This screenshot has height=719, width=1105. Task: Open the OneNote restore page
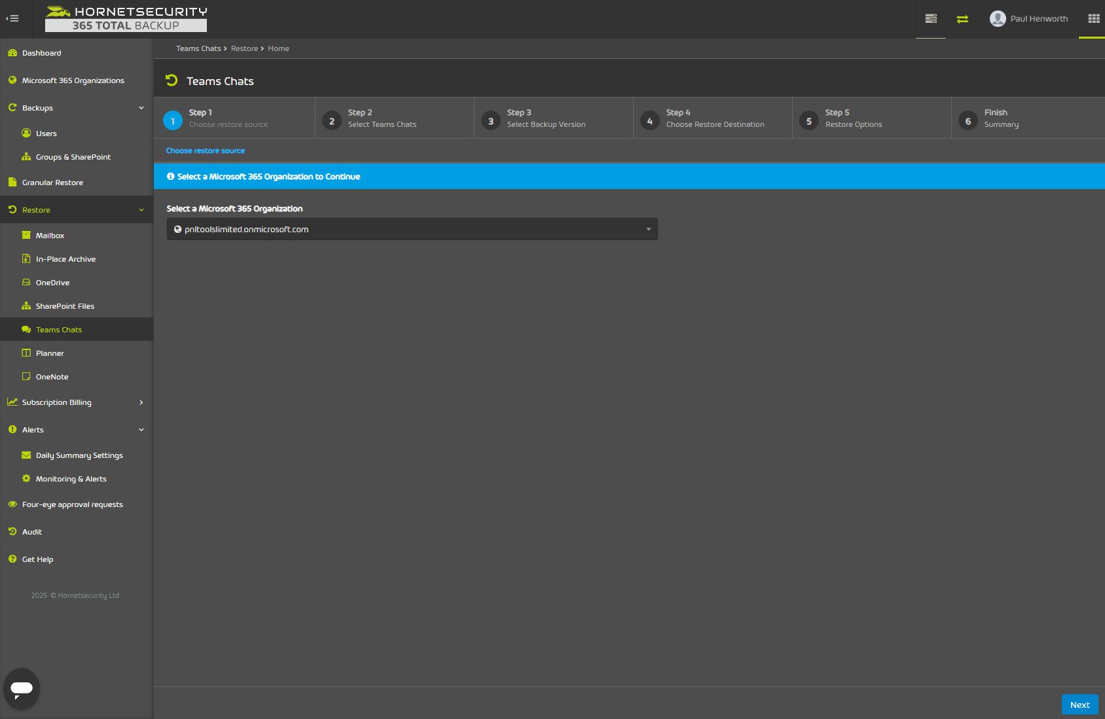pos(52,377)
